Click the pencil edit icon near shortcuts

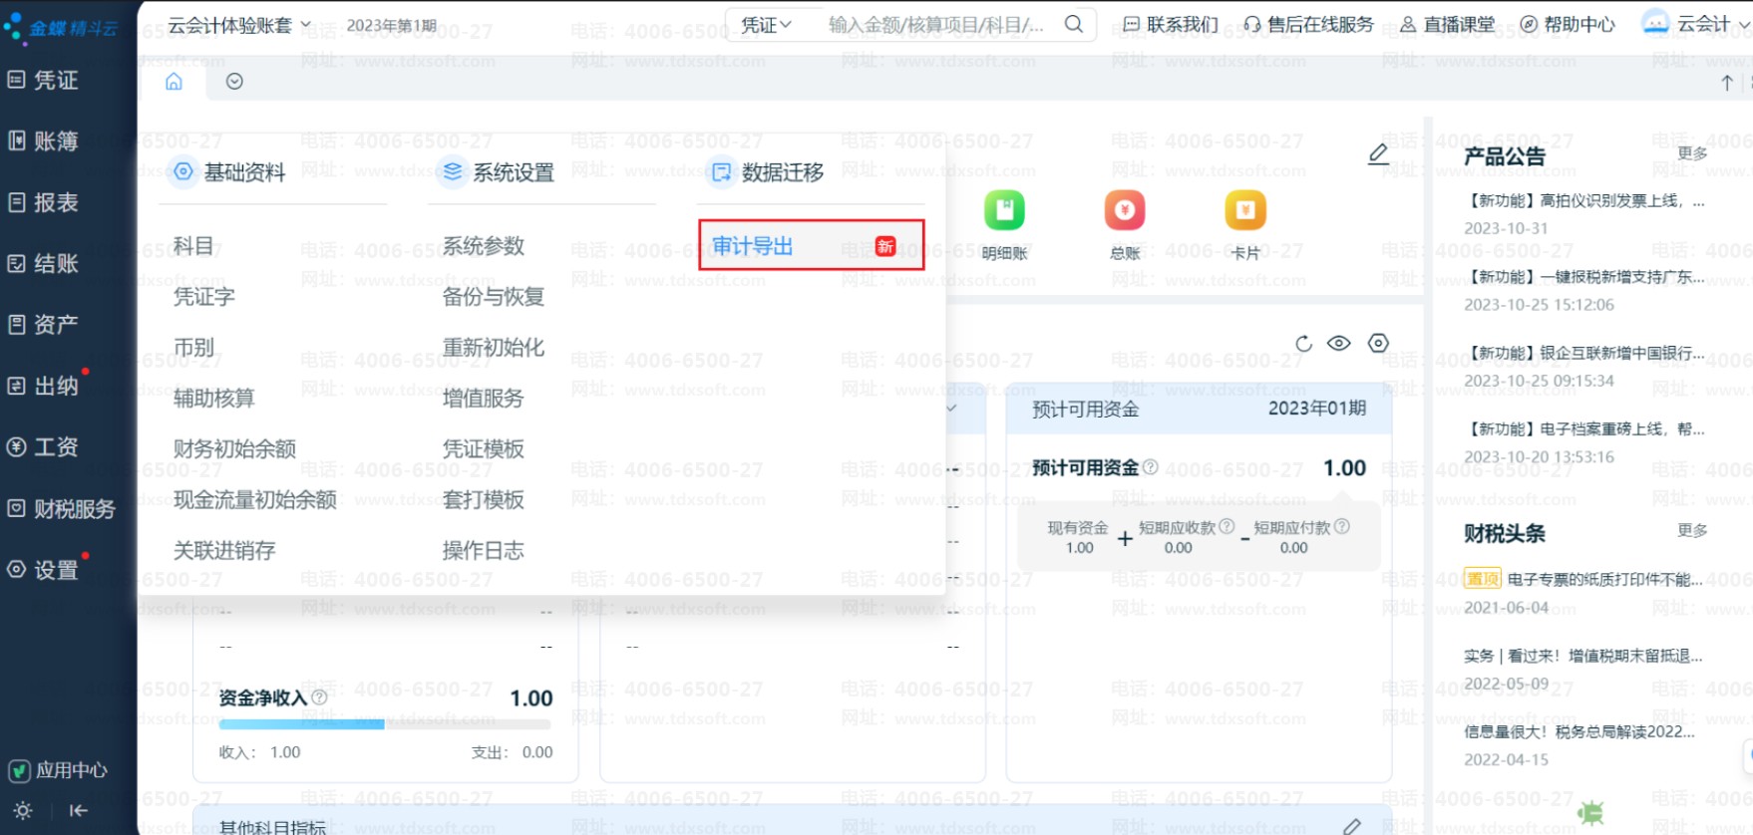coord(1378,153)
